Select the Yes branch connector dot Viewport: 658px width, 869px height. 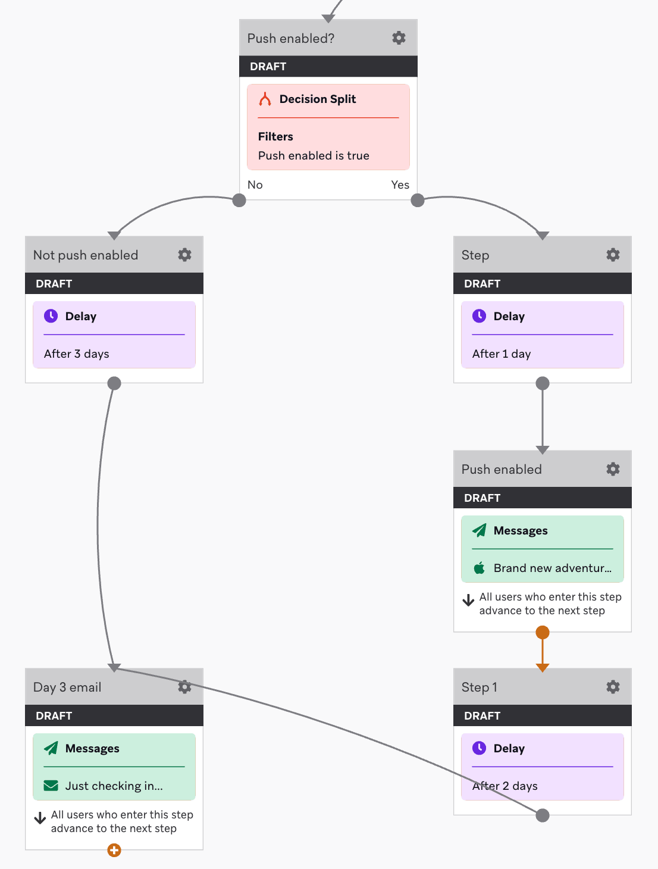(x=418, y=200)
